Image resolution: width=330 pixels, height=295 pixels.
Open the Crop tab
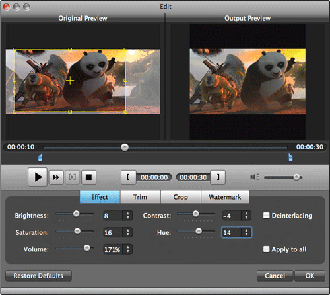(181, 197)
